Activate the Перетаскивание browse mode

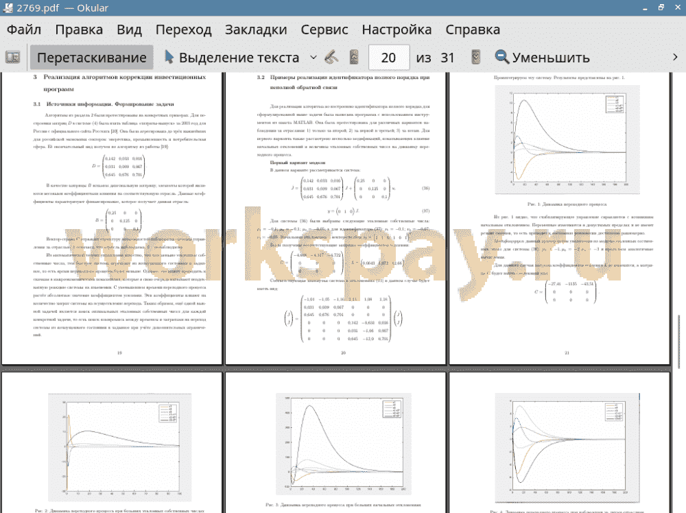pos(91,58)
